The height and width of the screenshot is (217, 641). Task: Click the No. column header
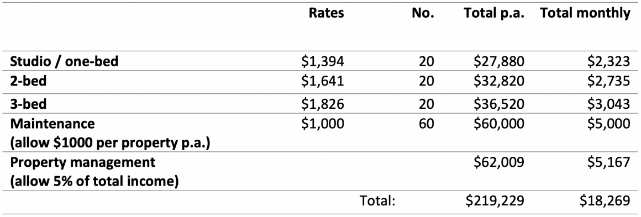423,13
